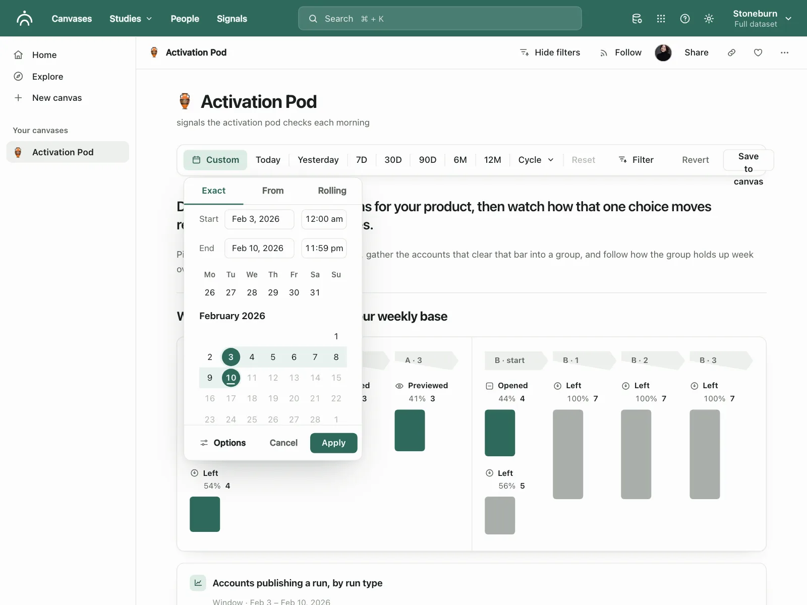Select the 6M range
Screen dimensions: 807x605
click(460, 160)
